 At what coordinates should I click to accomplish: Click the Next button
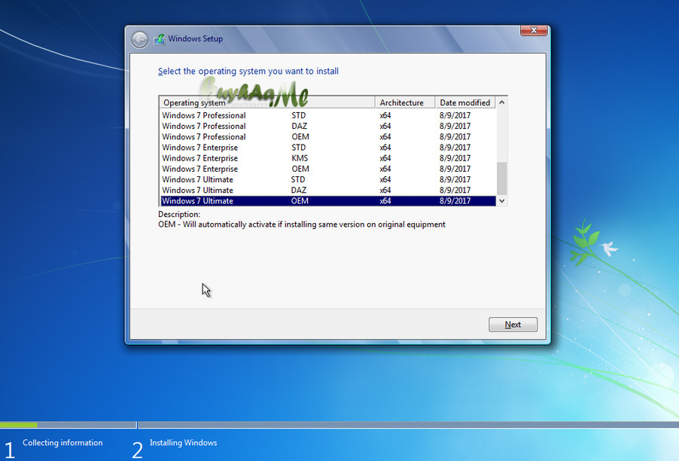point(513,325)
